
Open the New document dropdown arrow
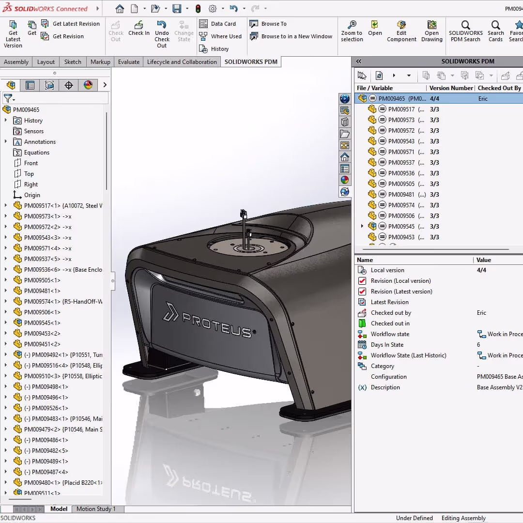(x=144, y=9)
